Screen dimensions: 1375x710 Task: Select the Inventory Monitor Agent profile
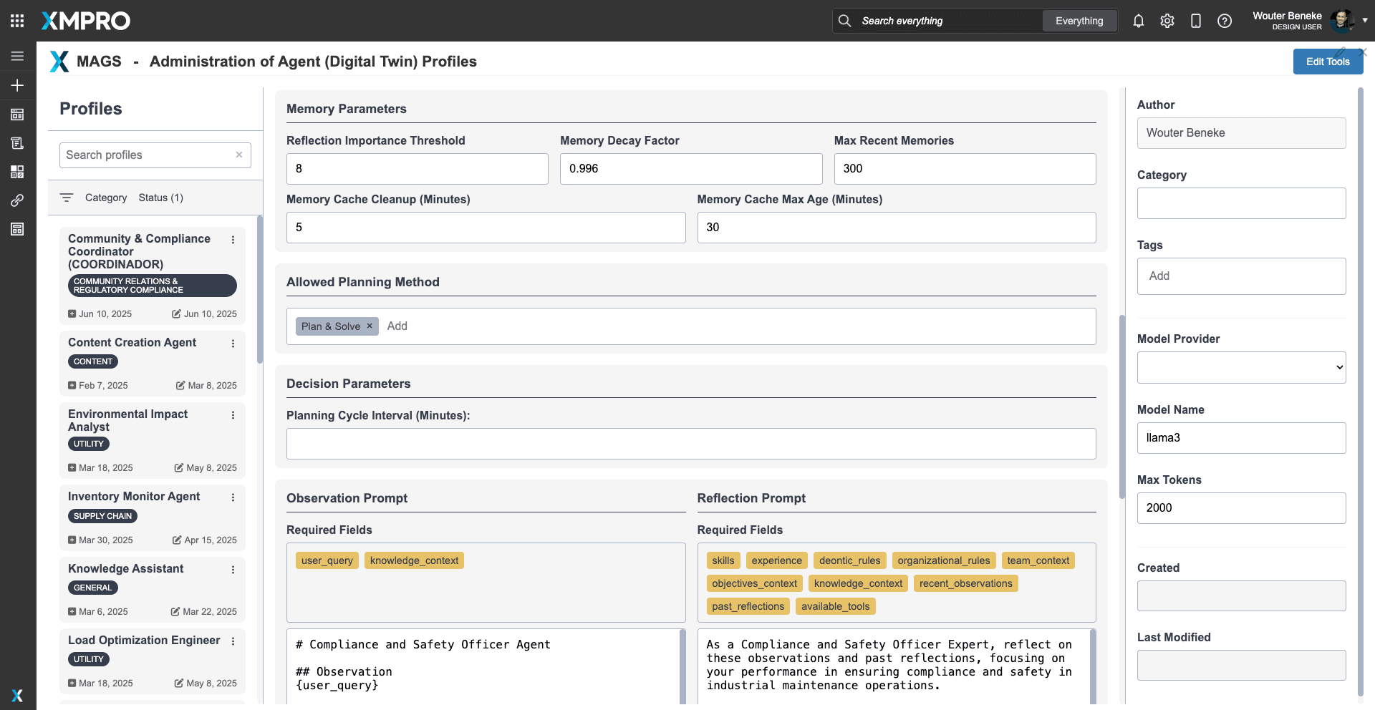(x=134, y=496)
